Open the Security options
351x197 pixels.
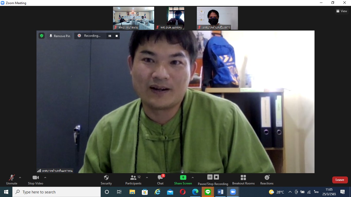coord(106,180)
